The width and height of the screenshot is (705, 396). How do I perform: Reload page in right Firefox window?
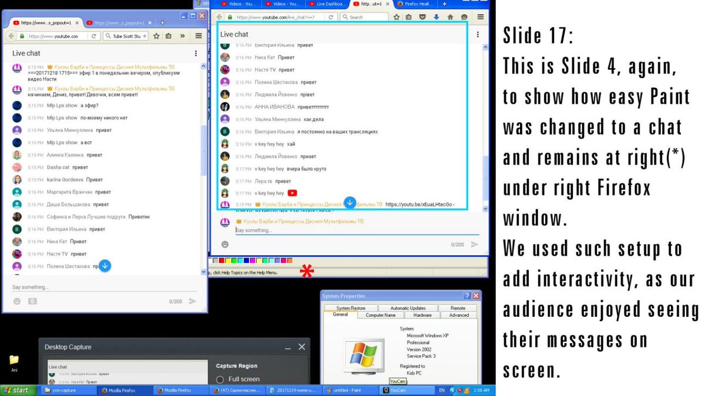[x=331, y=17]
